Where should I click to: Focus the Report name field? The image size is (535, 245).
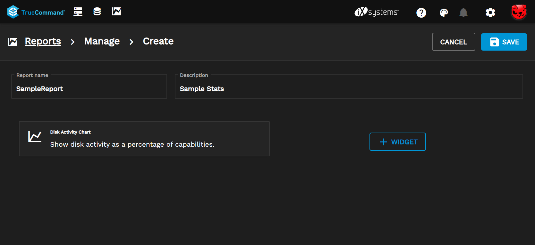tap(89, 89)
